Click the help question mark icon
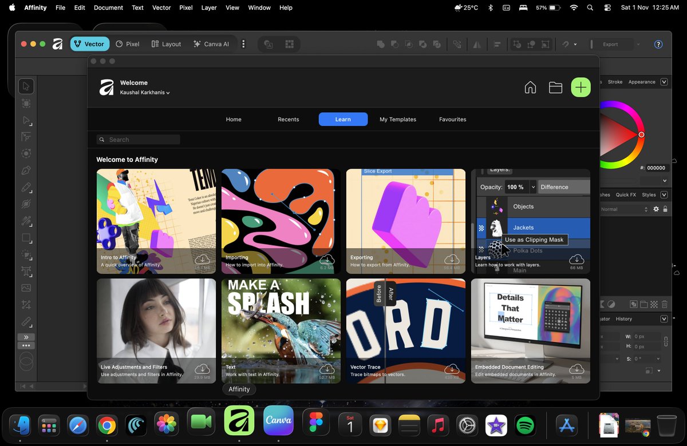 [658, 44]
